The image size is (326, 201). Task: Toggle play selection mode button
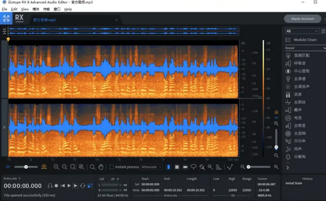click(x=76, y=186)
